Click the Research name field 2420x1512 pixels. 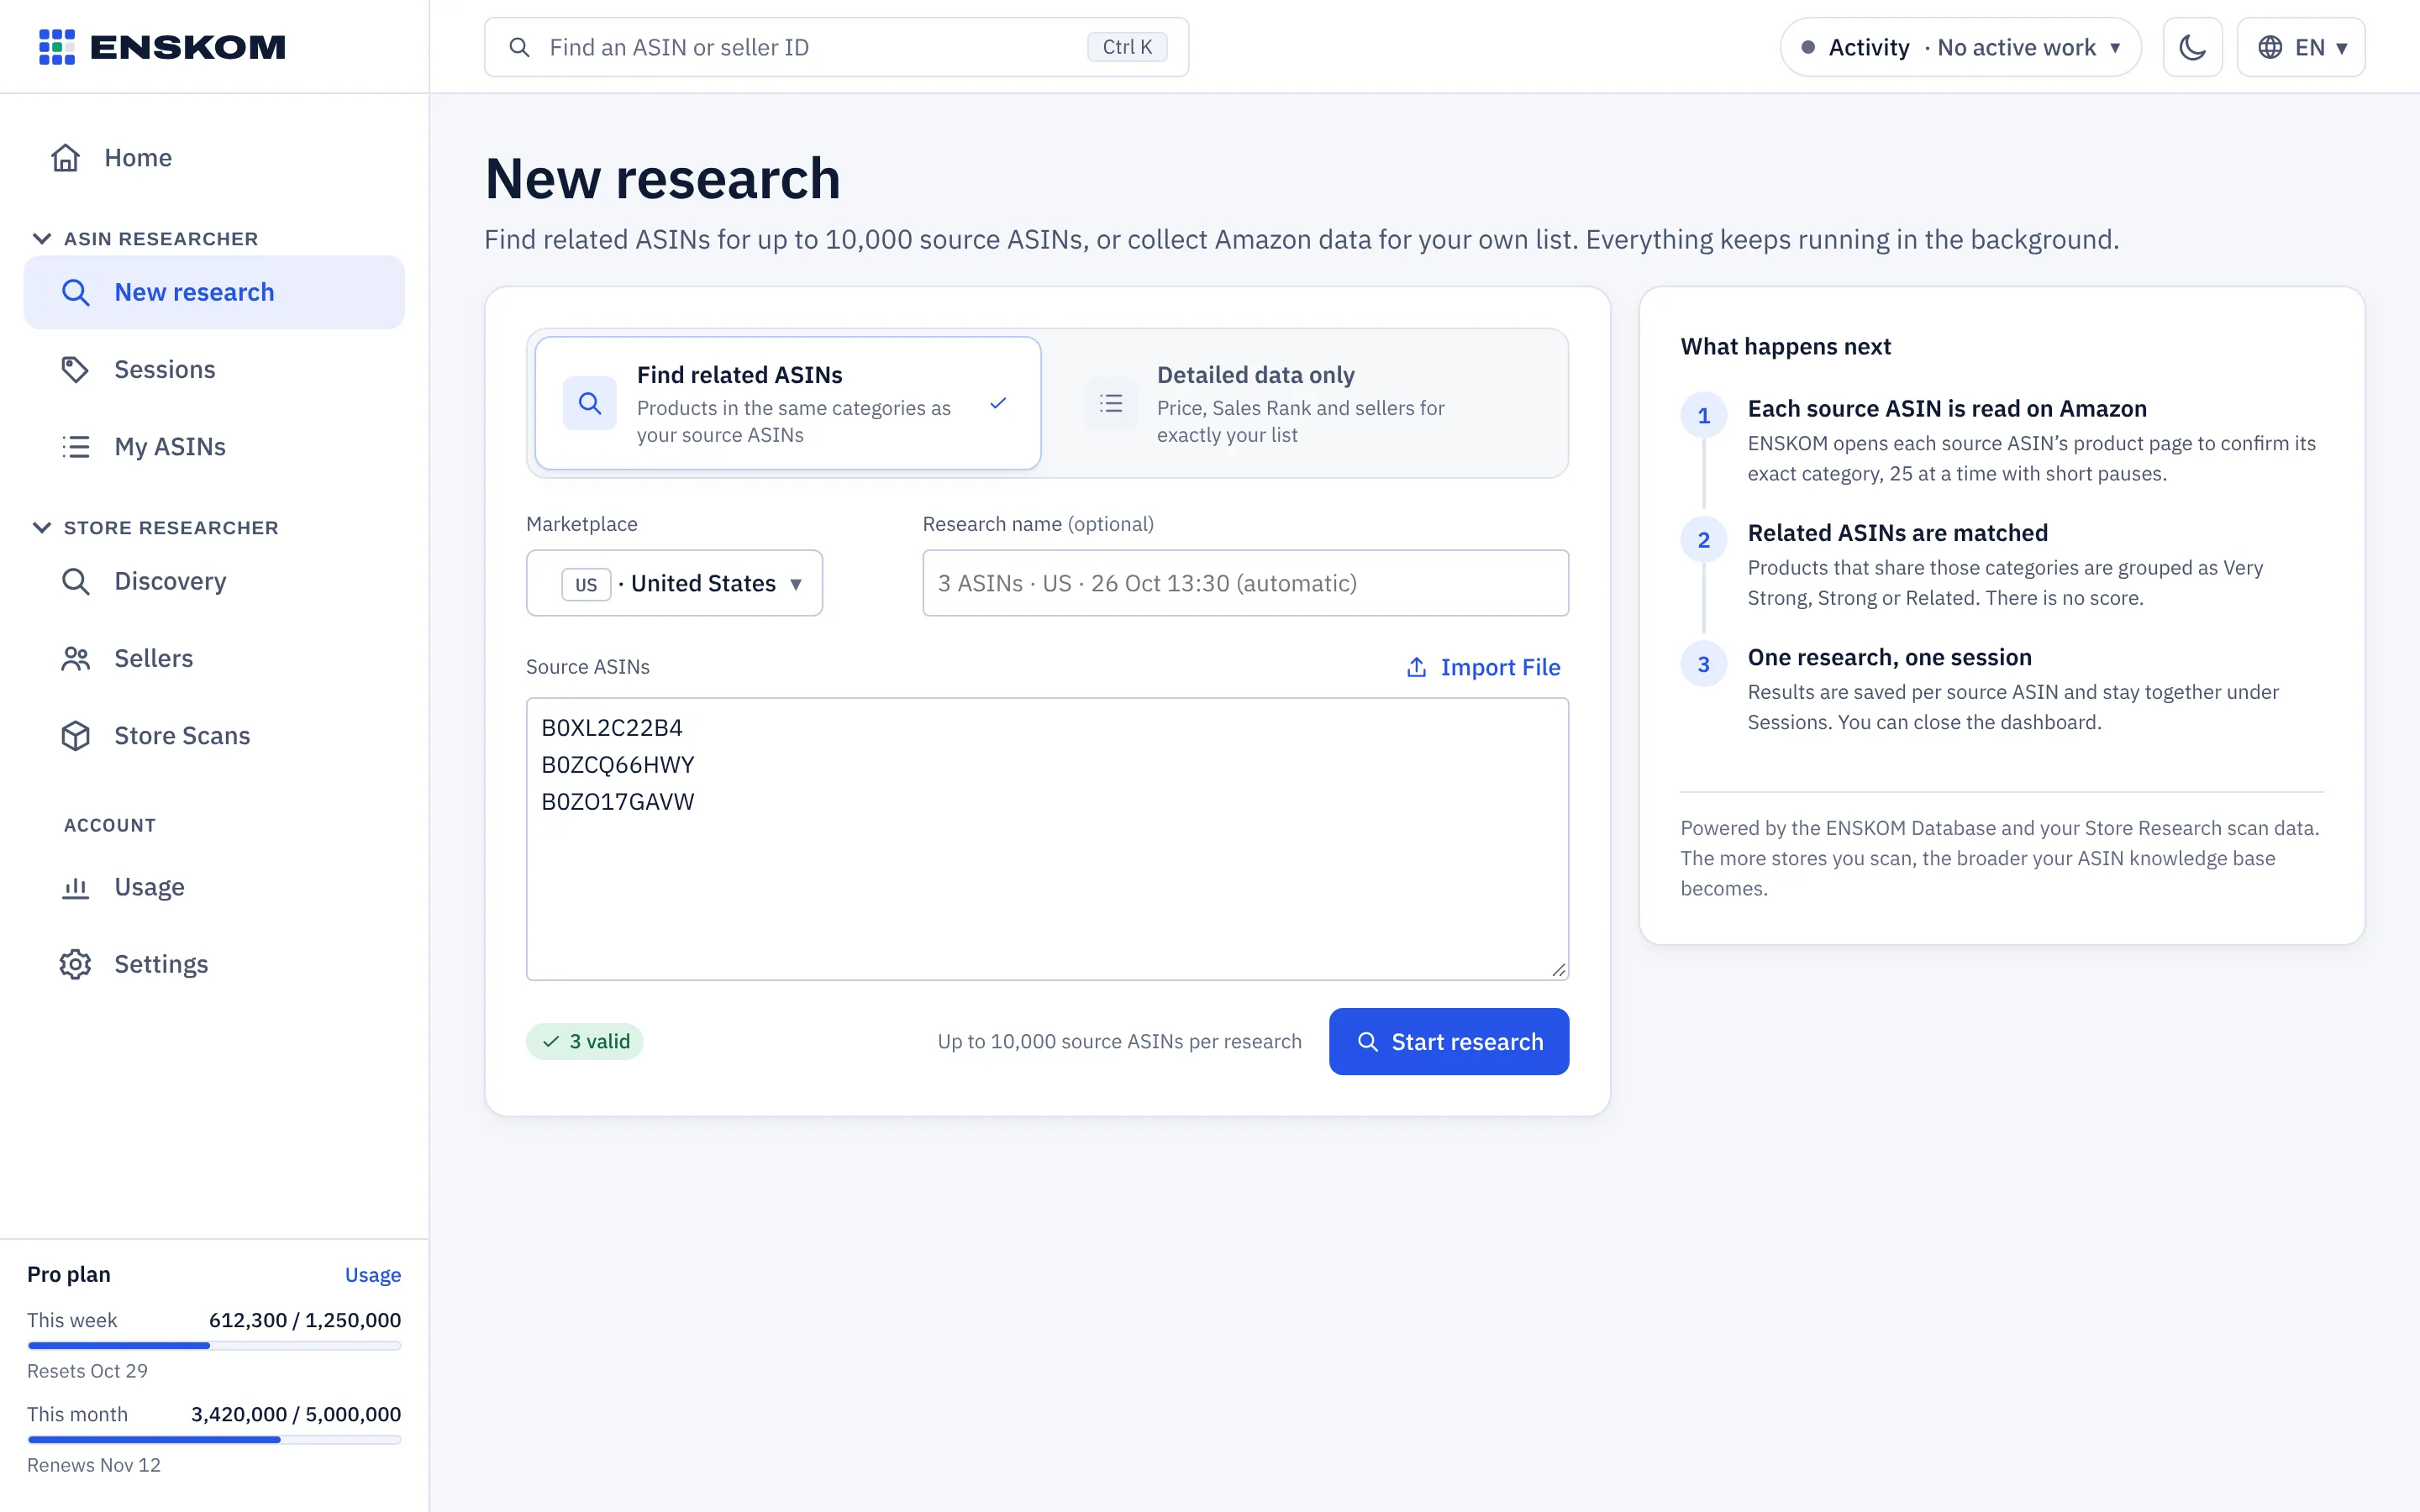pos(1245,583)
